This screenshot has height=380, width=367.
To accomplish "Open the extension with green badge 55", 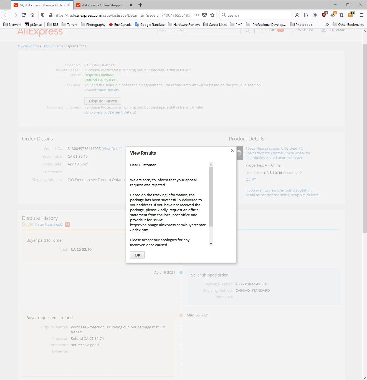I will pyautogui.click(x=351, y=15).
